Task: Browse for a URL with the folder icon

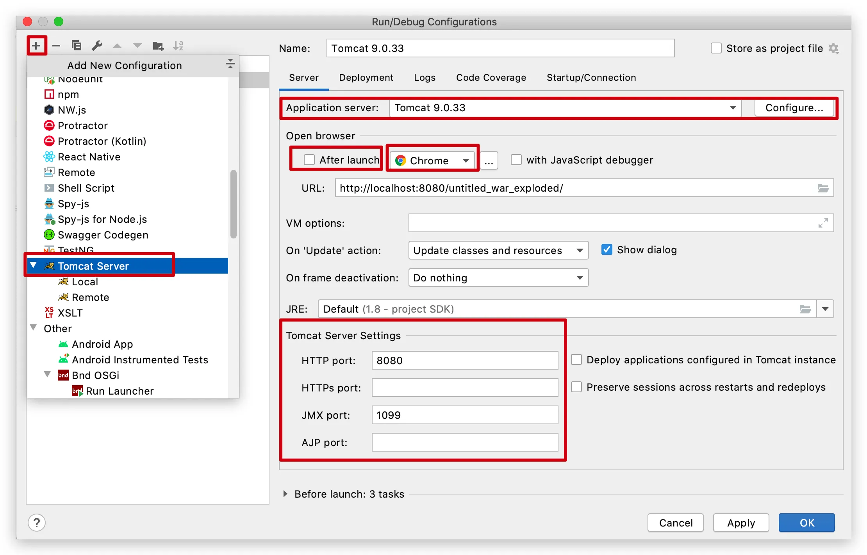Action: [x=823, y=188]
